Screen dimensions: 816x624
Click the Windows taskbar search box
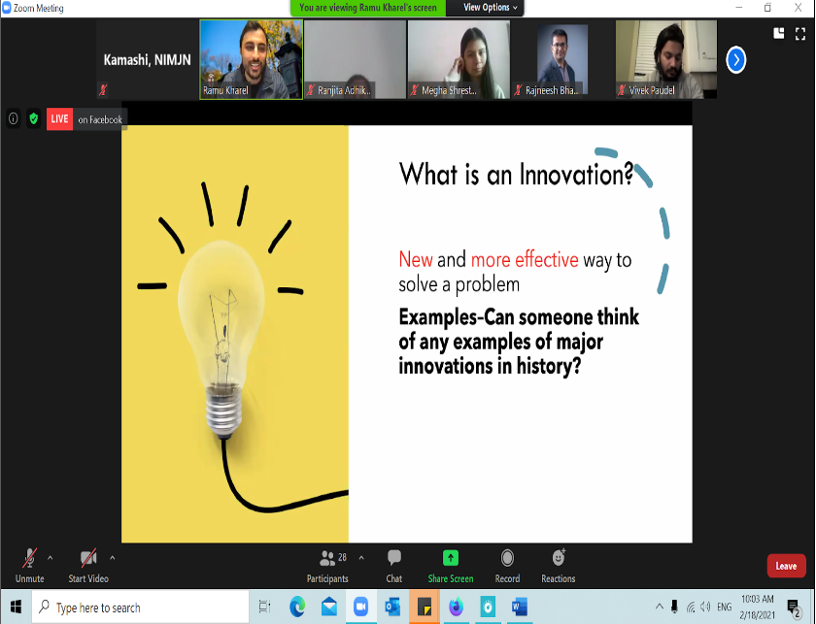pyautogui.click(x=141, y=608)
